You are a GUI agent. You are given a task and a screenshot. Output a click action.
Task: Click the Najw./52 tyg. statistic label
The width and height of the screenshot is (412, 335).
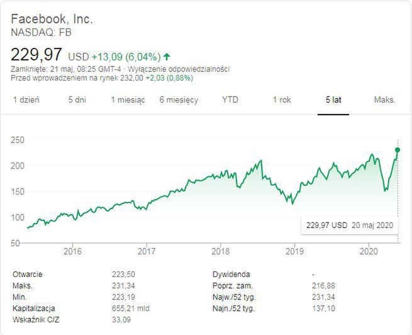pos(233,297)
